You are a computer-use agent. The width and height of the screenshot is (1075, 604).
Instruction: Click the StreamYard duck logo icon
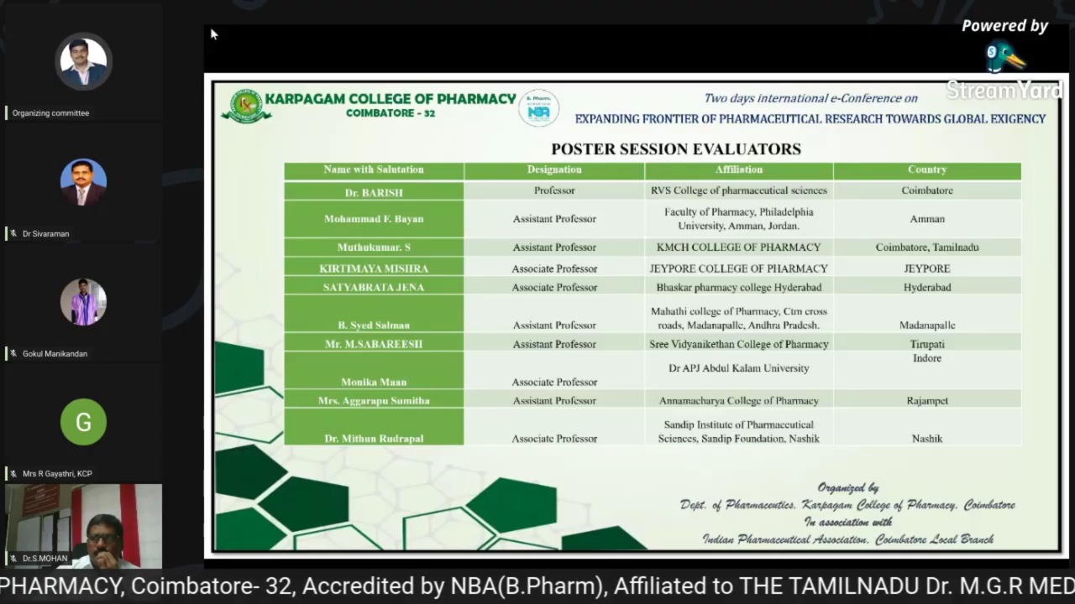pyautogui.click(x=1004, y=57)
